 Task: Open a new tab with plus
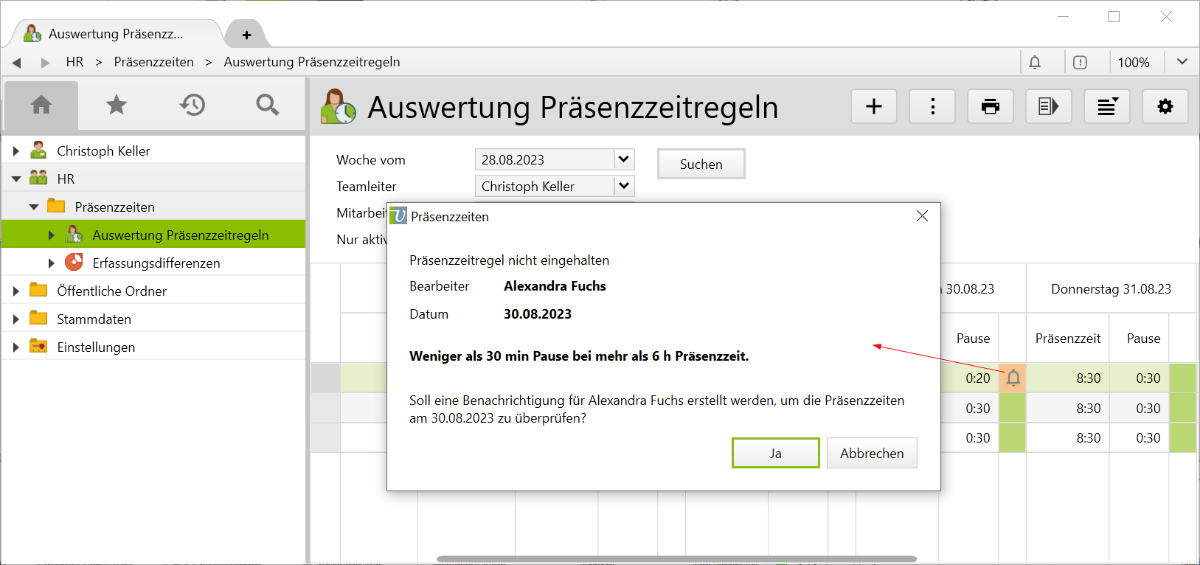coord(246,35)
